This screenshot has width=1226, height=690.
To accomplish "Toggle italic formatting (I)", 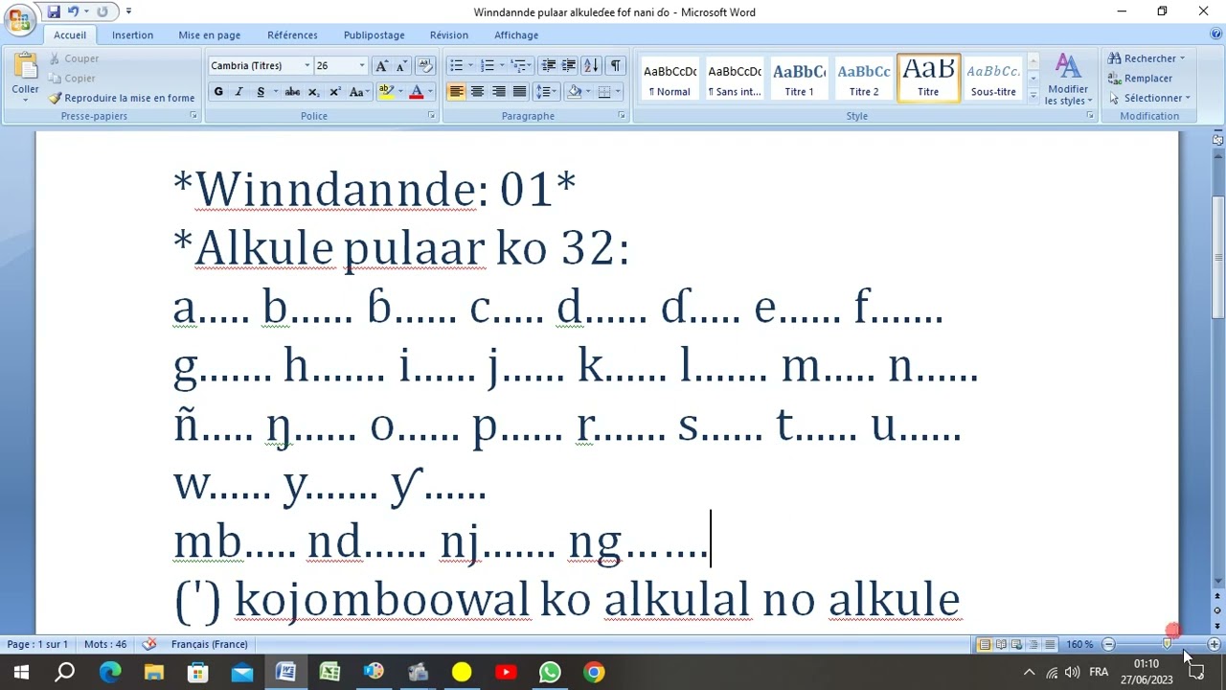I will [x=238, y=92].
